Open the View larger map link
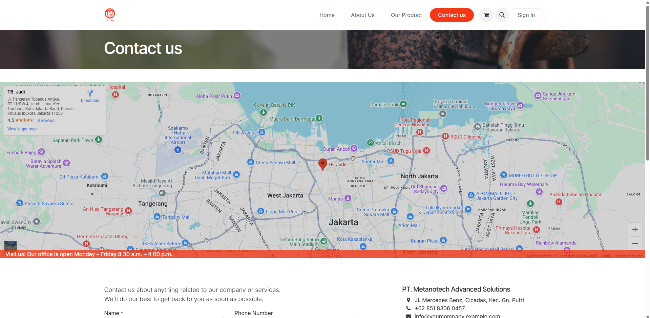The width and height of the screenshot is (650, 318). (x=22, y=129)
